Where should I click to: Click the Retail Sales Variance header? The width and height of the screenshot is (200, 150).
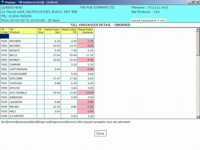tap(86, 31)
